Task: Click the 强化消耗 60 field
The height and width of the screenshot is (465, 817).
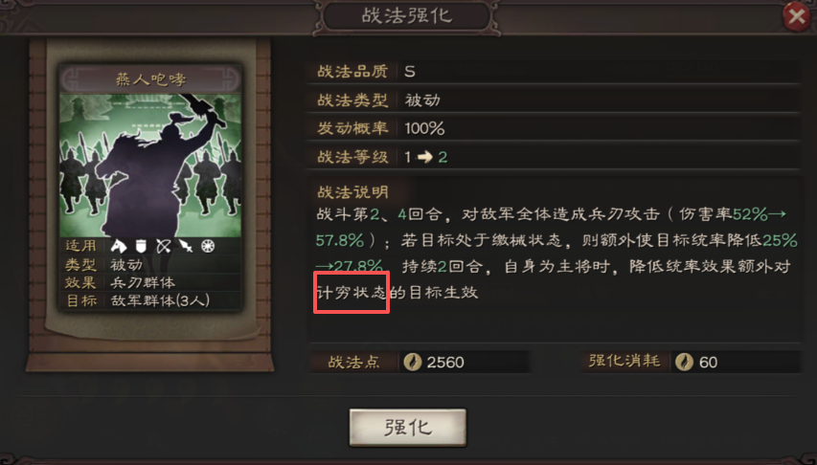Action: point(691,362)
